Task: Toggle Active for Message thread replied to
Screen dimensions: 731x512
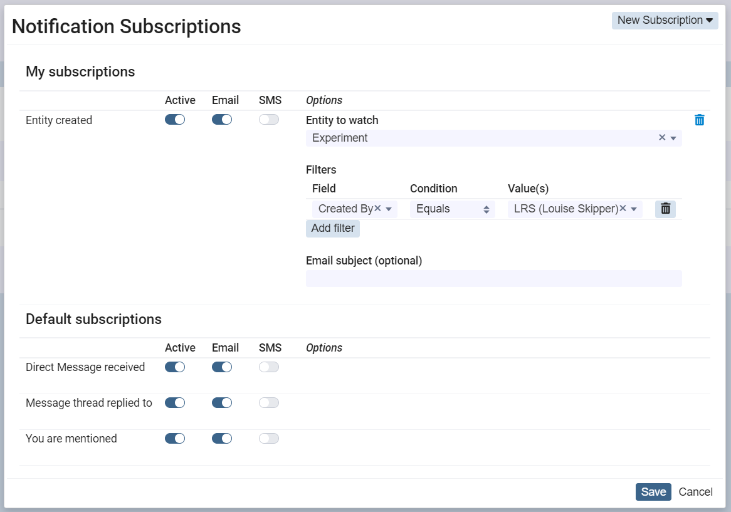Action: (x=175, y=403)
